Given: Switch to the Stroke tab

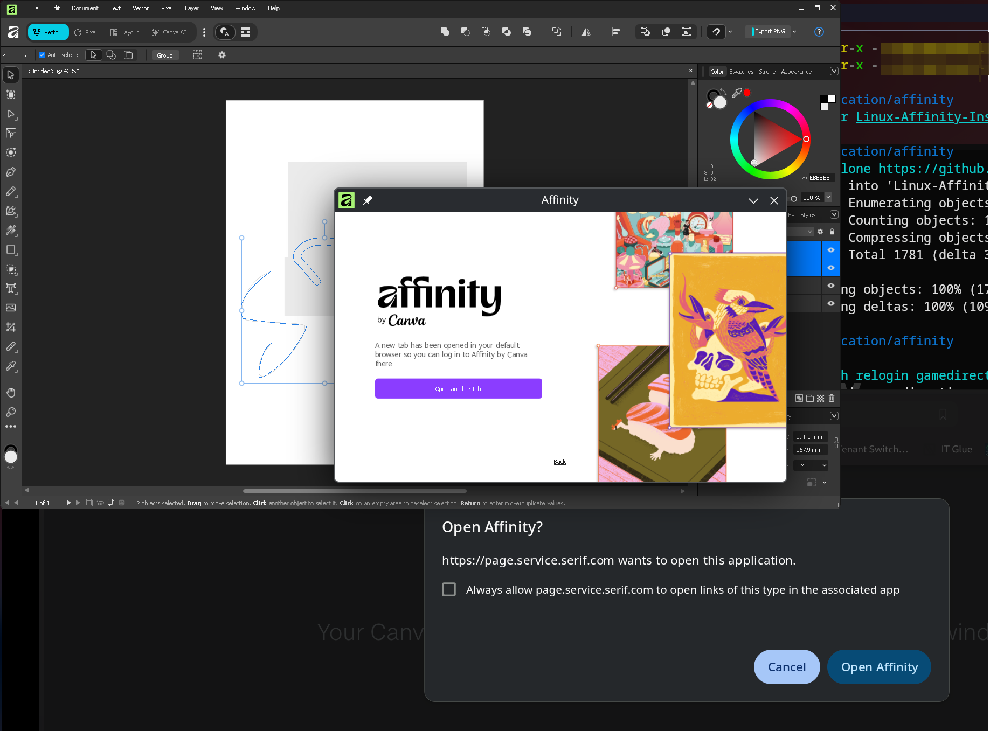Looking at the screenshot, I should click(767, 72).
